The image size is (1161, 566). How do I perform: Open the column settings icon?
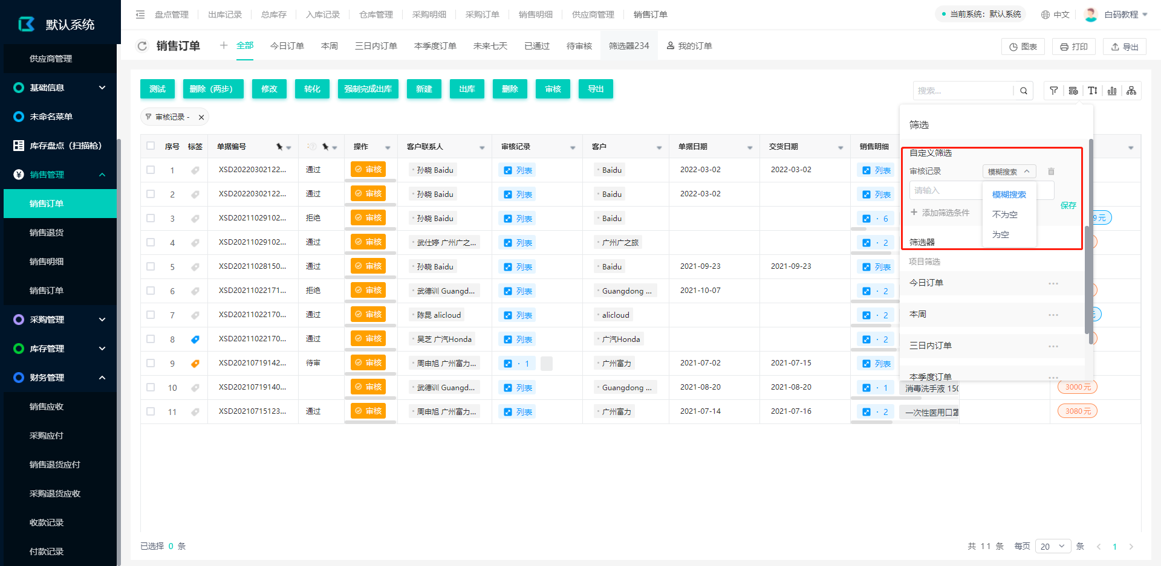point(1073,91)
